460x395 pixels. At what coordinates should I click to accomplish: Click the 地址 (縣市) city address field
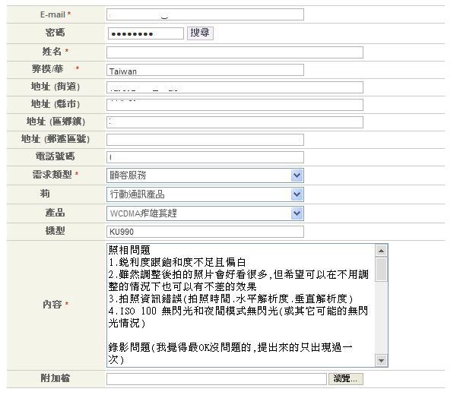(x=234, y=105)
